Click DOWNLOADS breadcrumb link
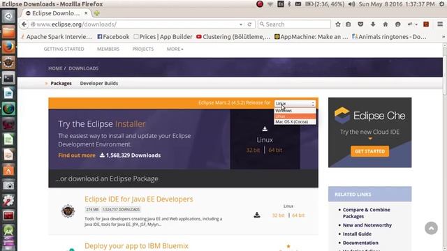This screenshot has width=447, height=251. (84, 68)
